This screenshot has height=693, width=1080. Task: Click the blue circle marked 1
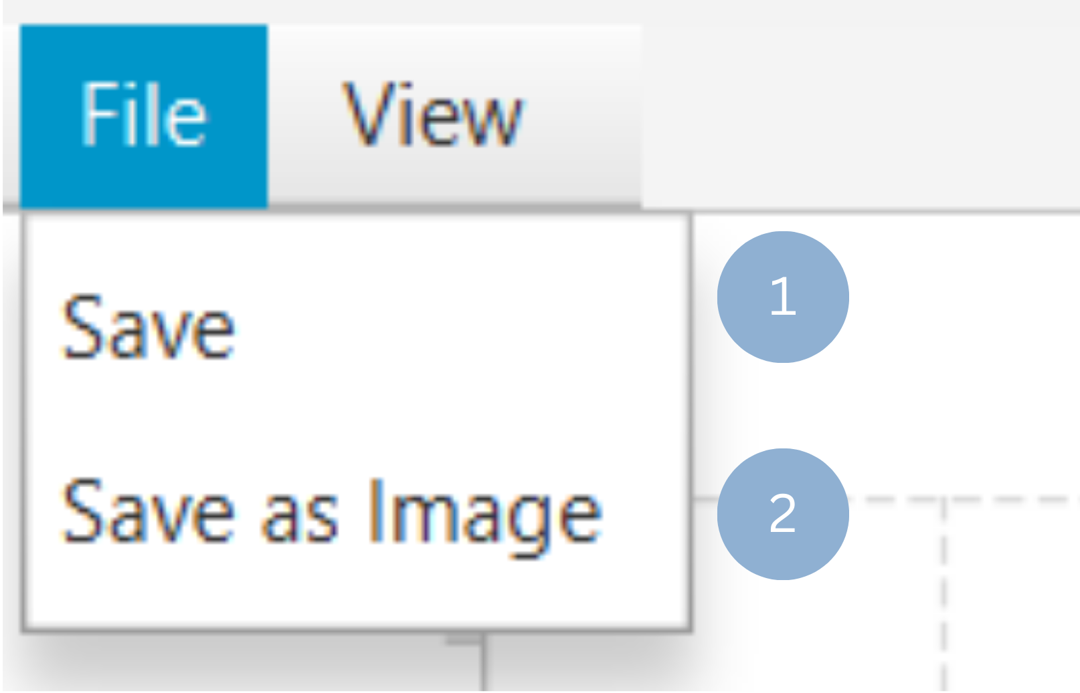pyautogui.click(x=782, y=297)
